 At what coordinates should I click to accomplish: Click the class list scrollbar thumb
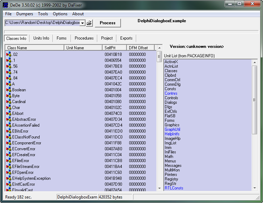click(159, 57)
